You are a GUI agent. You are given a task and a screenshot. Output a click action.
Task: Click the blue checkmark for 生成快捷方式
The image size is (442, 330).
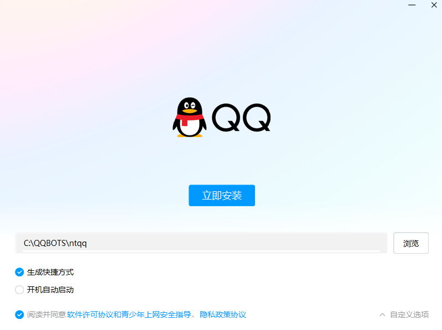pyautogui.click(x=19, y=272)
